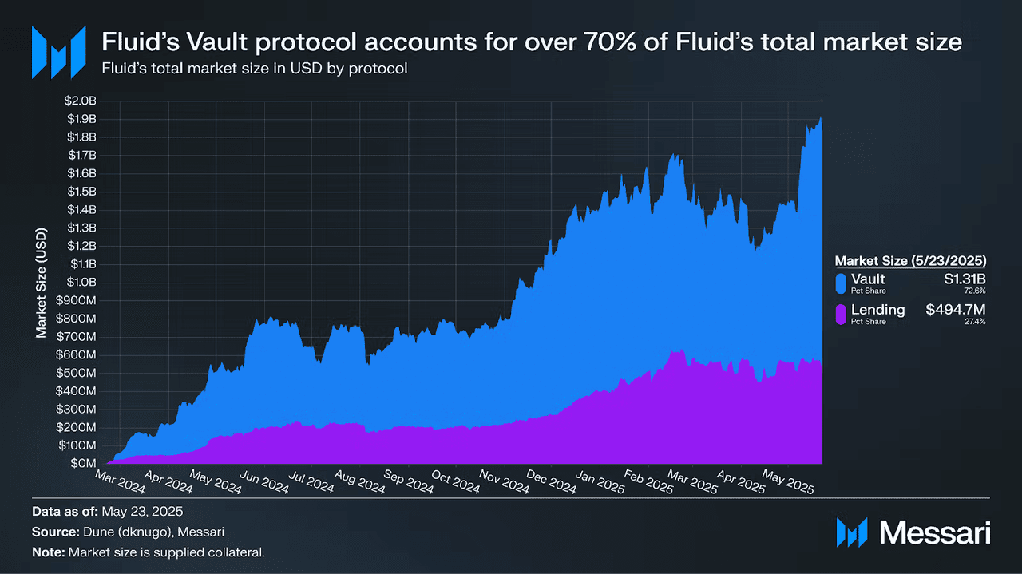Click the $2.0B y-axis label

click(x=81, y=101)
